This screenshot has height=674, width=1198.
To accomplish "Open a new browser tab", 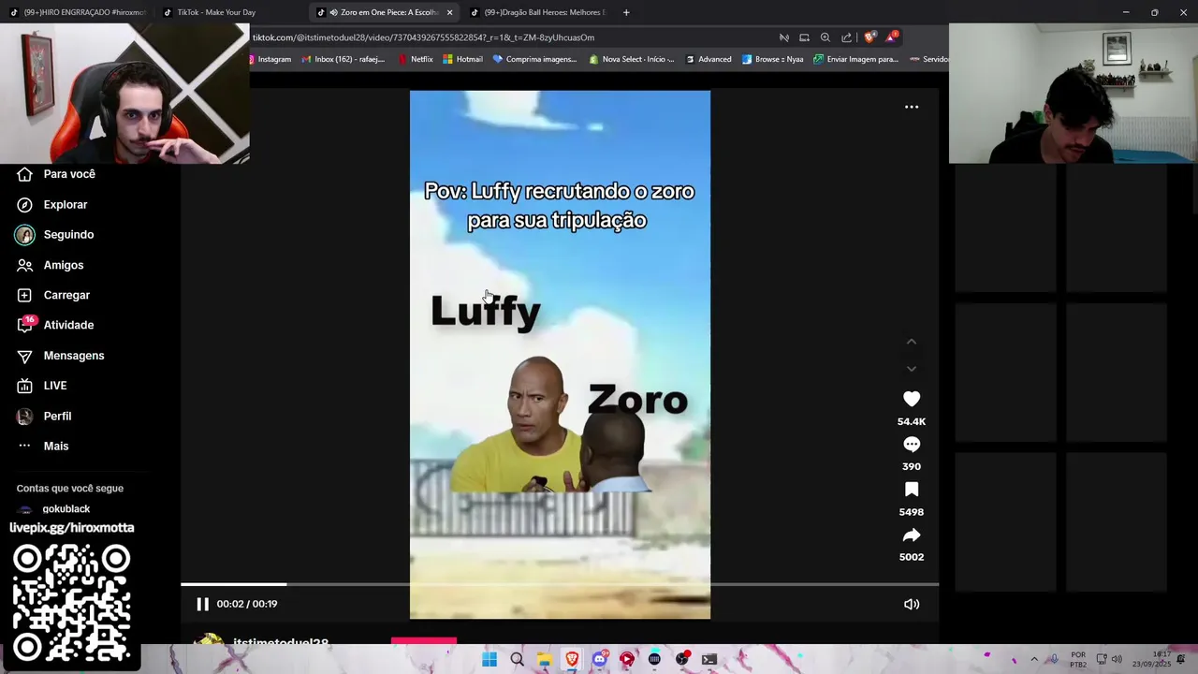I will pos(626,12).
